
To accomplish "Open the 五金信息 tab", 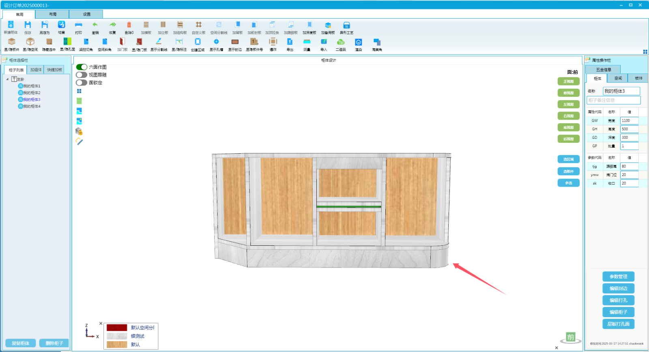I will (x=603, y=70).
